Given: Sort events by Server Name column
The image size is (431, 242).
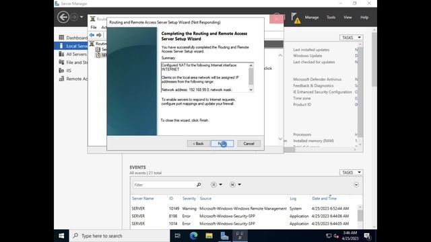Looking at the screenshot, I should pyautogui.click(x=143, y=198).
